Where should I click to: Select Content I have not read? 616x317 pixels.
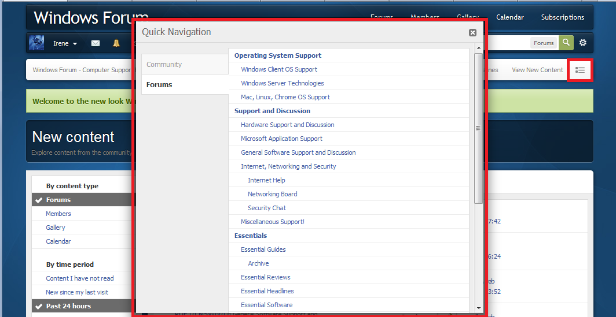coord(80,278)
